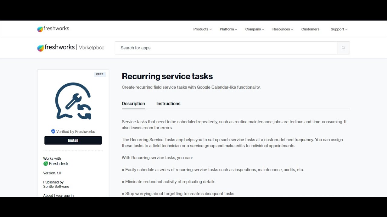Click the Freshworks logo in top header
The image size is (387, 217).
[x=53, y=29]
